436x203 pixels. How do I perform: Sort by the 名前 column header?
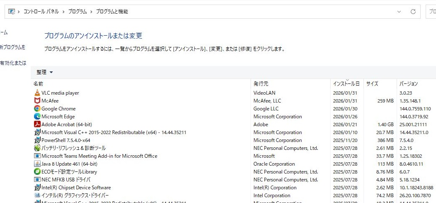pos(38,84)
